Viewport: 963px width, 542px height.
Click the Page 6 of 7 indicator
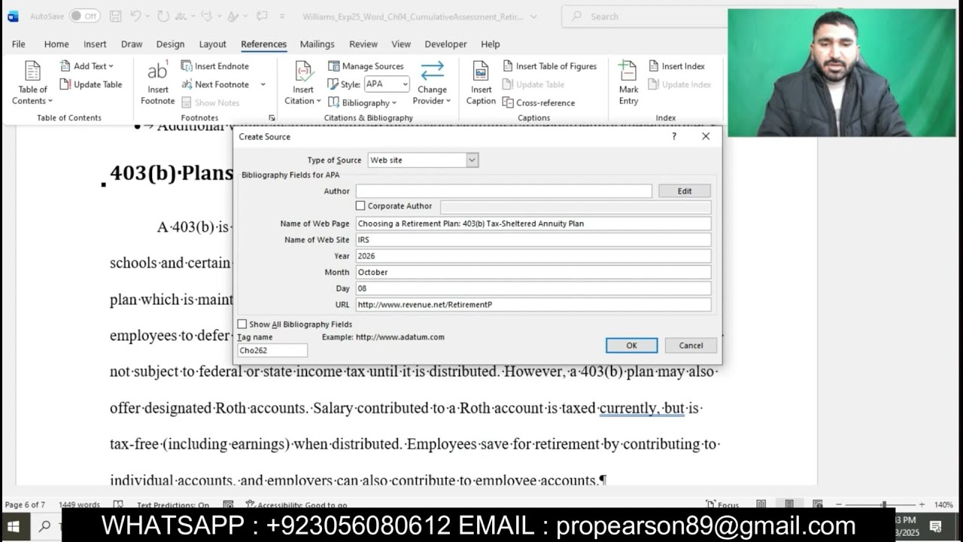[25, 505]
